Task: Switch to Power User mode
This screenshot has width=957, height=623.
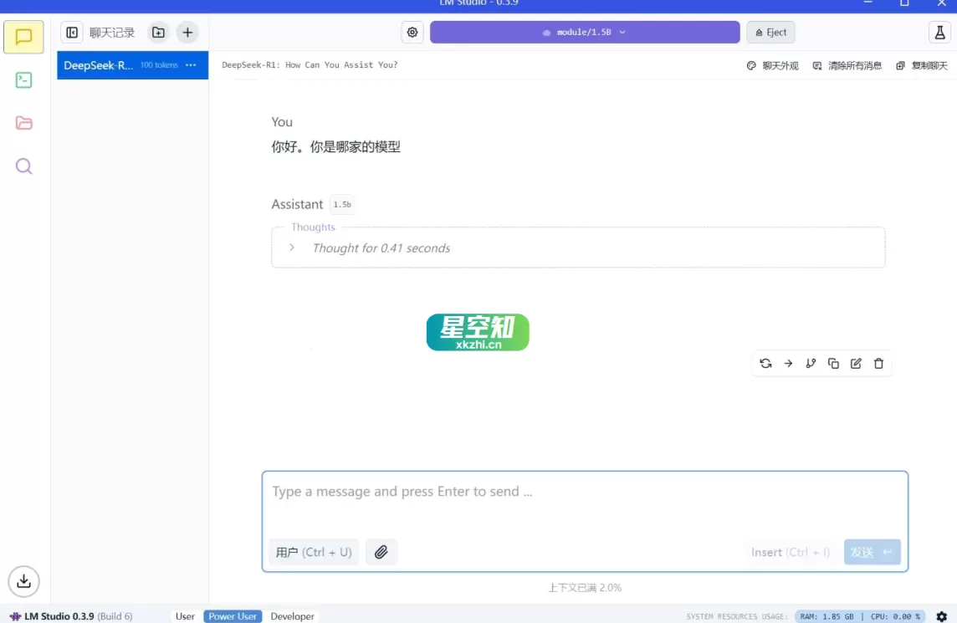Action: click(232, 616)
